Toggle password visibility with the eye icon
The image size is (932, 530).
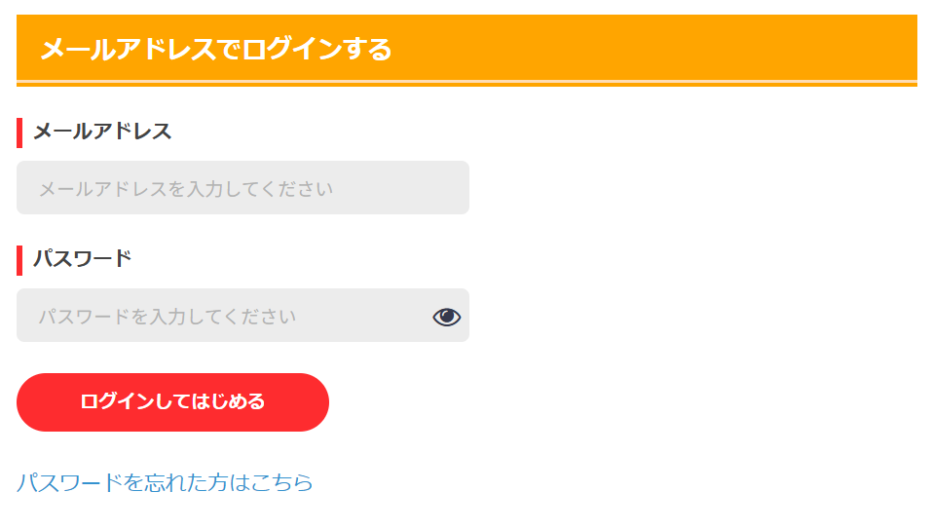click(446, 317)
